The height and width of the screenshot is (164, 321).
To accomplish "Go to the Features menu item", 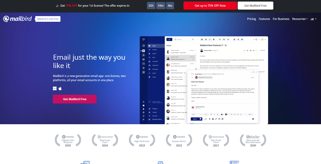I will (264, 19).
